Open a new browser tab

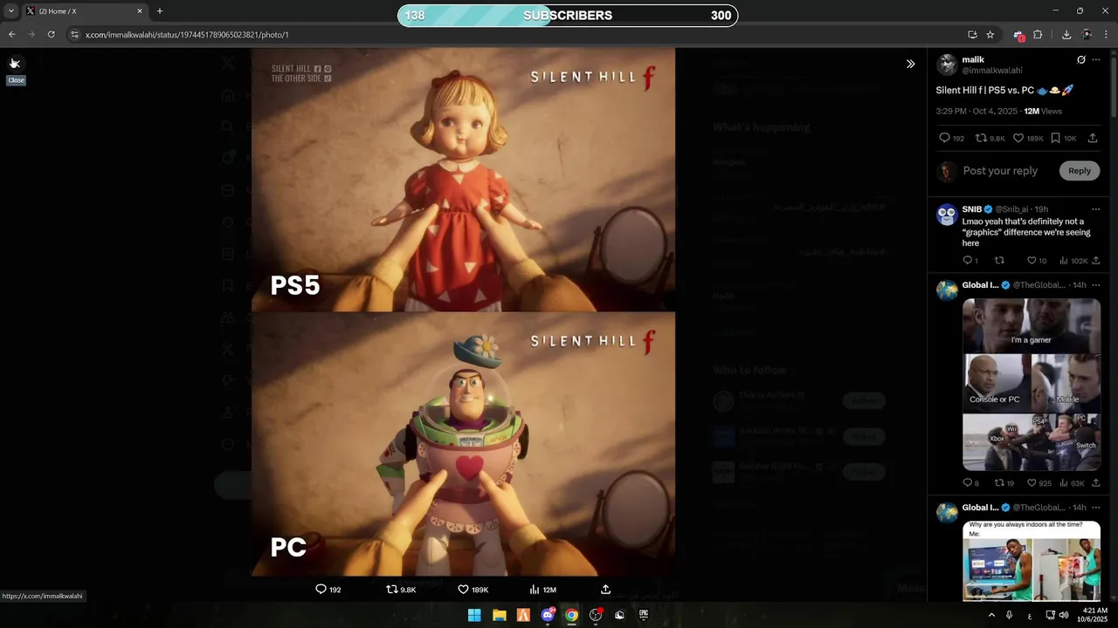[160, 11]
